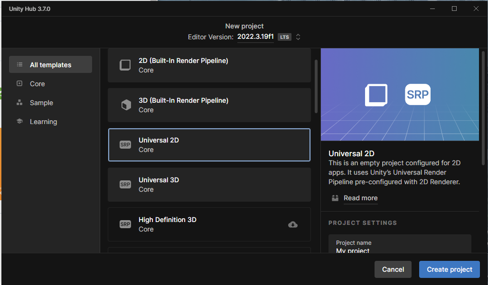Open the Editor Version selector arrows
This screenshot has width=488, height=285.
[298, 37]
